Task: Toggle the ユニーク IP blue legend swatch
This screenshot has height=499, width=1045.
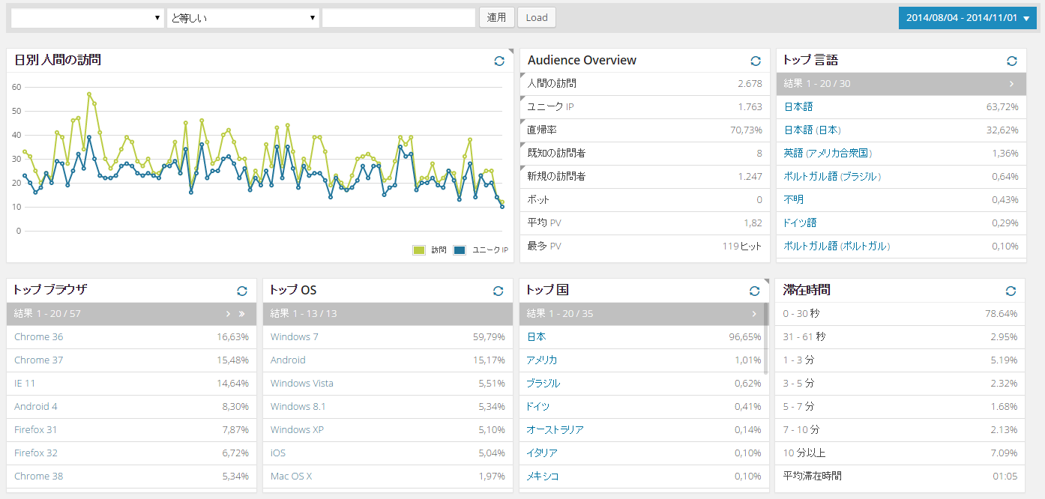Action: pyautogui.click(x=460, y=250)
